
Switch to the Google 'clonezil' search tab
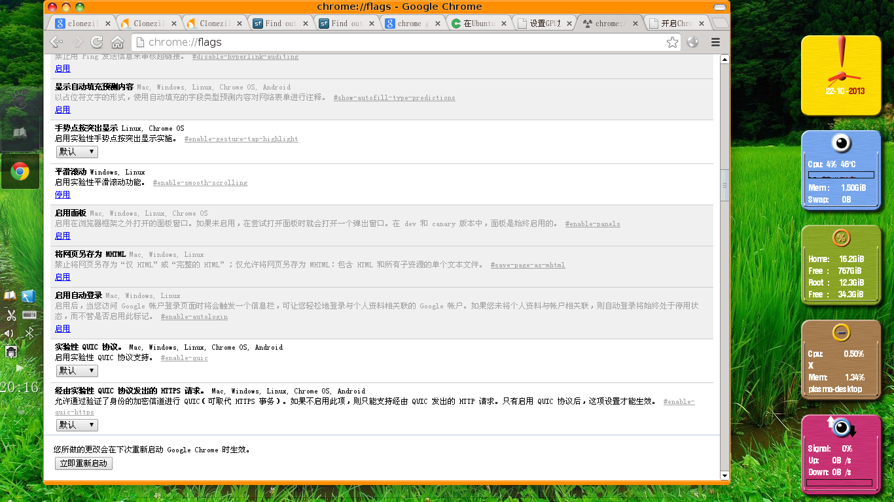(81, 23)
